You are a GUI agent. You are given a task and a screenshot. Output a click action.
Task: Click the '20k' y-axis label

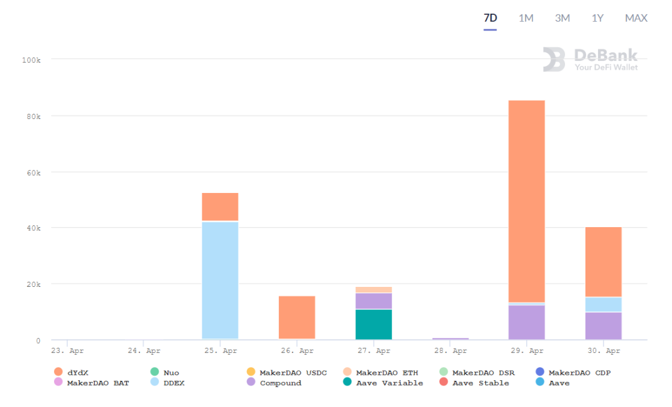[34, 284]
